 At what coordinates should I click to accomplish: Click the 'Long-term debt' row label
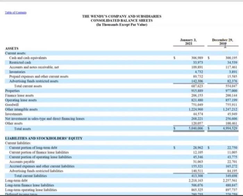pyautogui.click(x=16, y=180)
